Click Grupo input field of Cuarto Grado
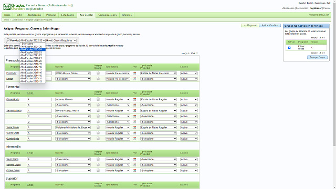Screen dimensions: 336x189 39,133
